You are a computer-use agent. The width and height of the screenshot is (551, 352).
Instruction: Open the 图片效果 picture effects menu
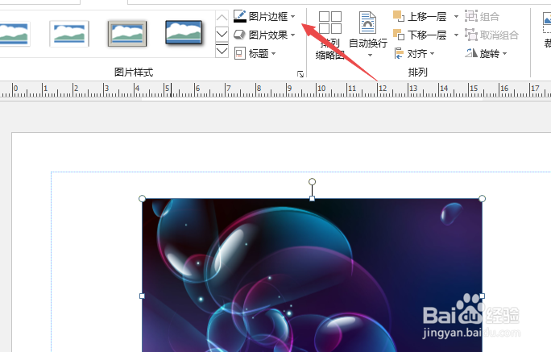pos(264,35)
